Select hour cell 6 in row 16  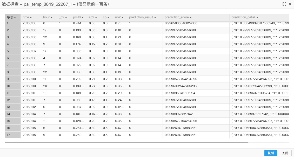click(49, 128)
